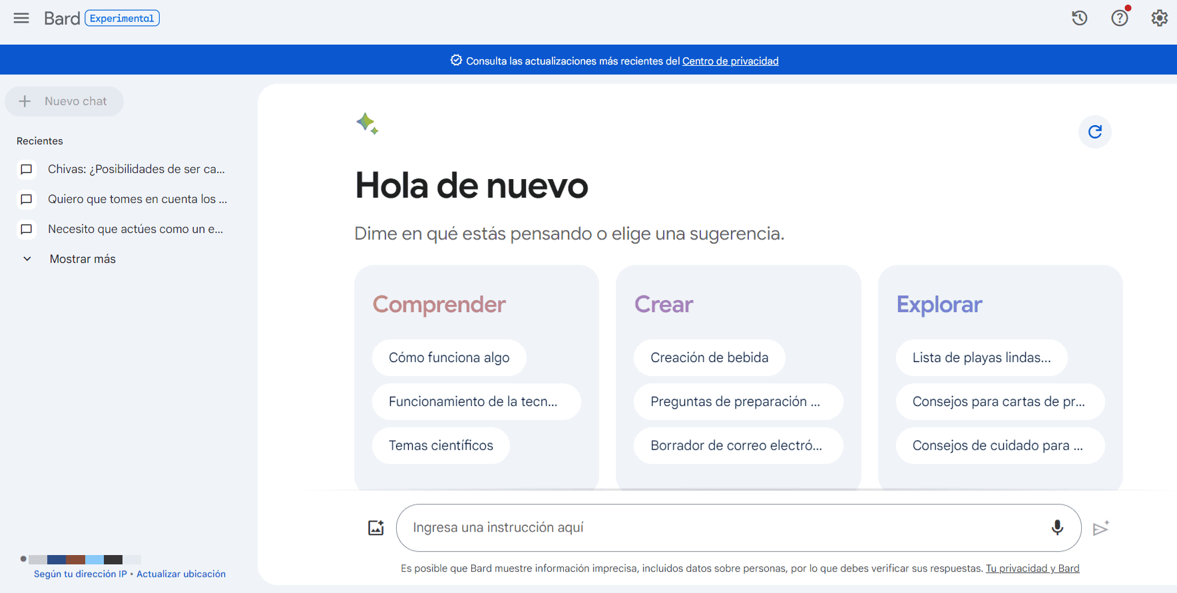Select Lista de playas lindas... suggestion

pyautogui.click(x=982, y=358)
